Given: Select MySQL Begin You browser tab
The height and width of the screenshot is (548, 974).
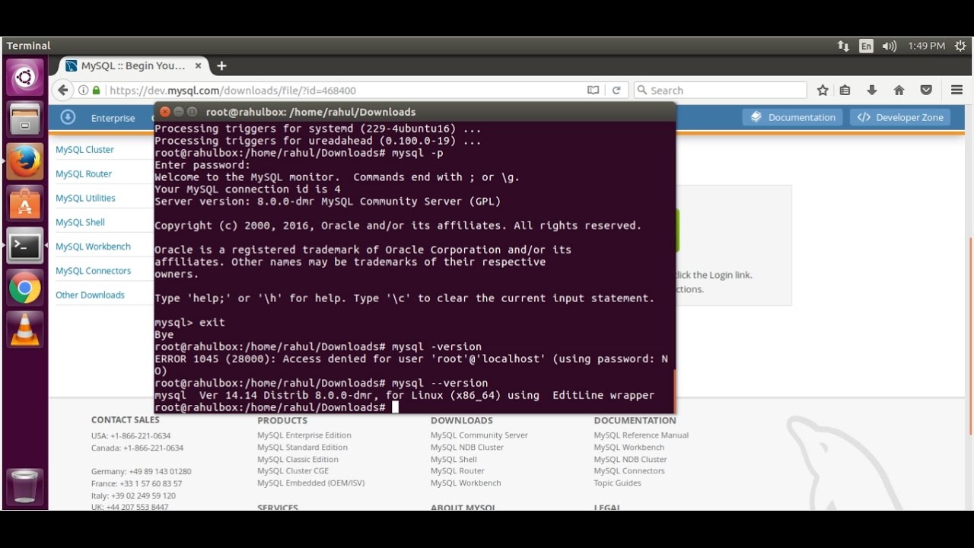Looking at the screenshot, I should [134, 66].
